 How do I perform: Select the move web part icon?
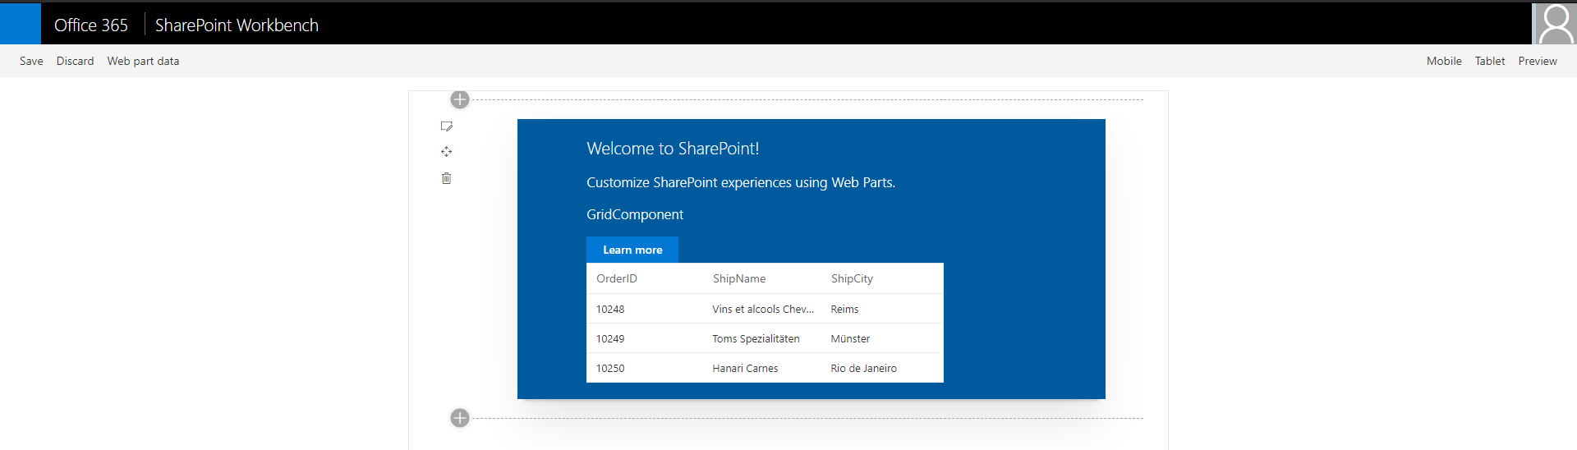click(447, 152)
